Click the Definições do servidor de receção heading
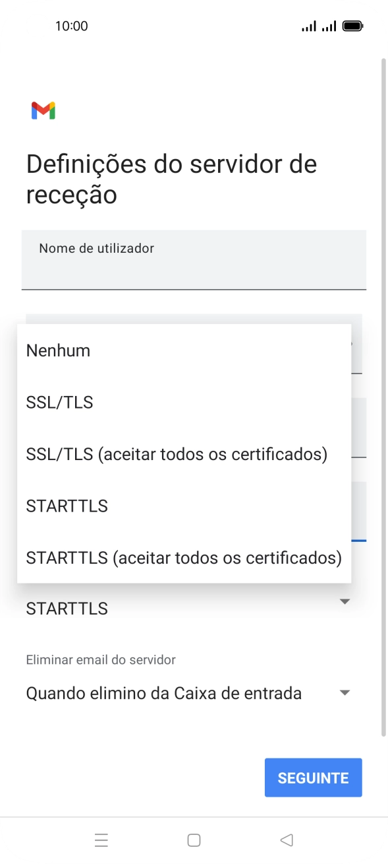This screenshot has height=864, width=388. 171,178
